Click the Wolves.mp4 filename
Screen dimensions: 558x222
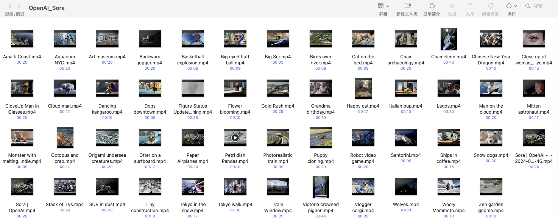coord(406,205)
